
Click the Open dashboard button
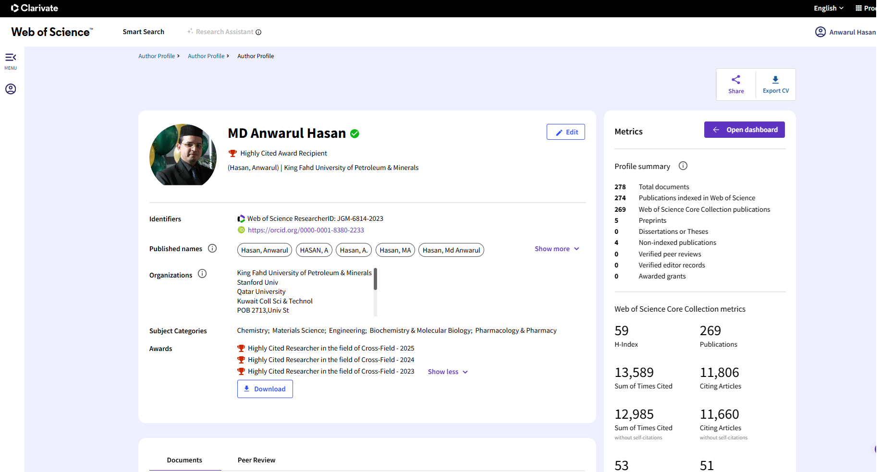tap(744, 130)
